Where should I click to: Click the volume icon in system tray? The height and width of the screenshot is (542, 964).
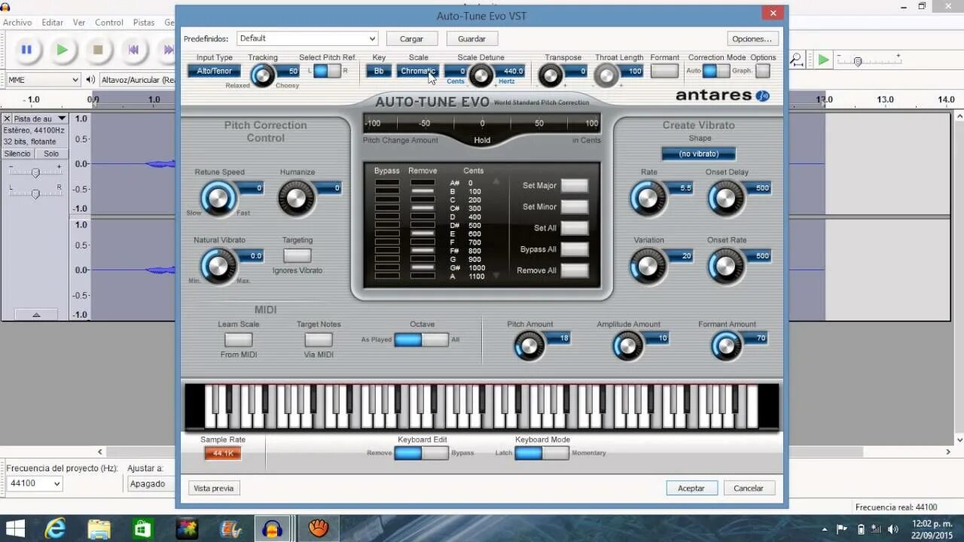pos(893,528)
